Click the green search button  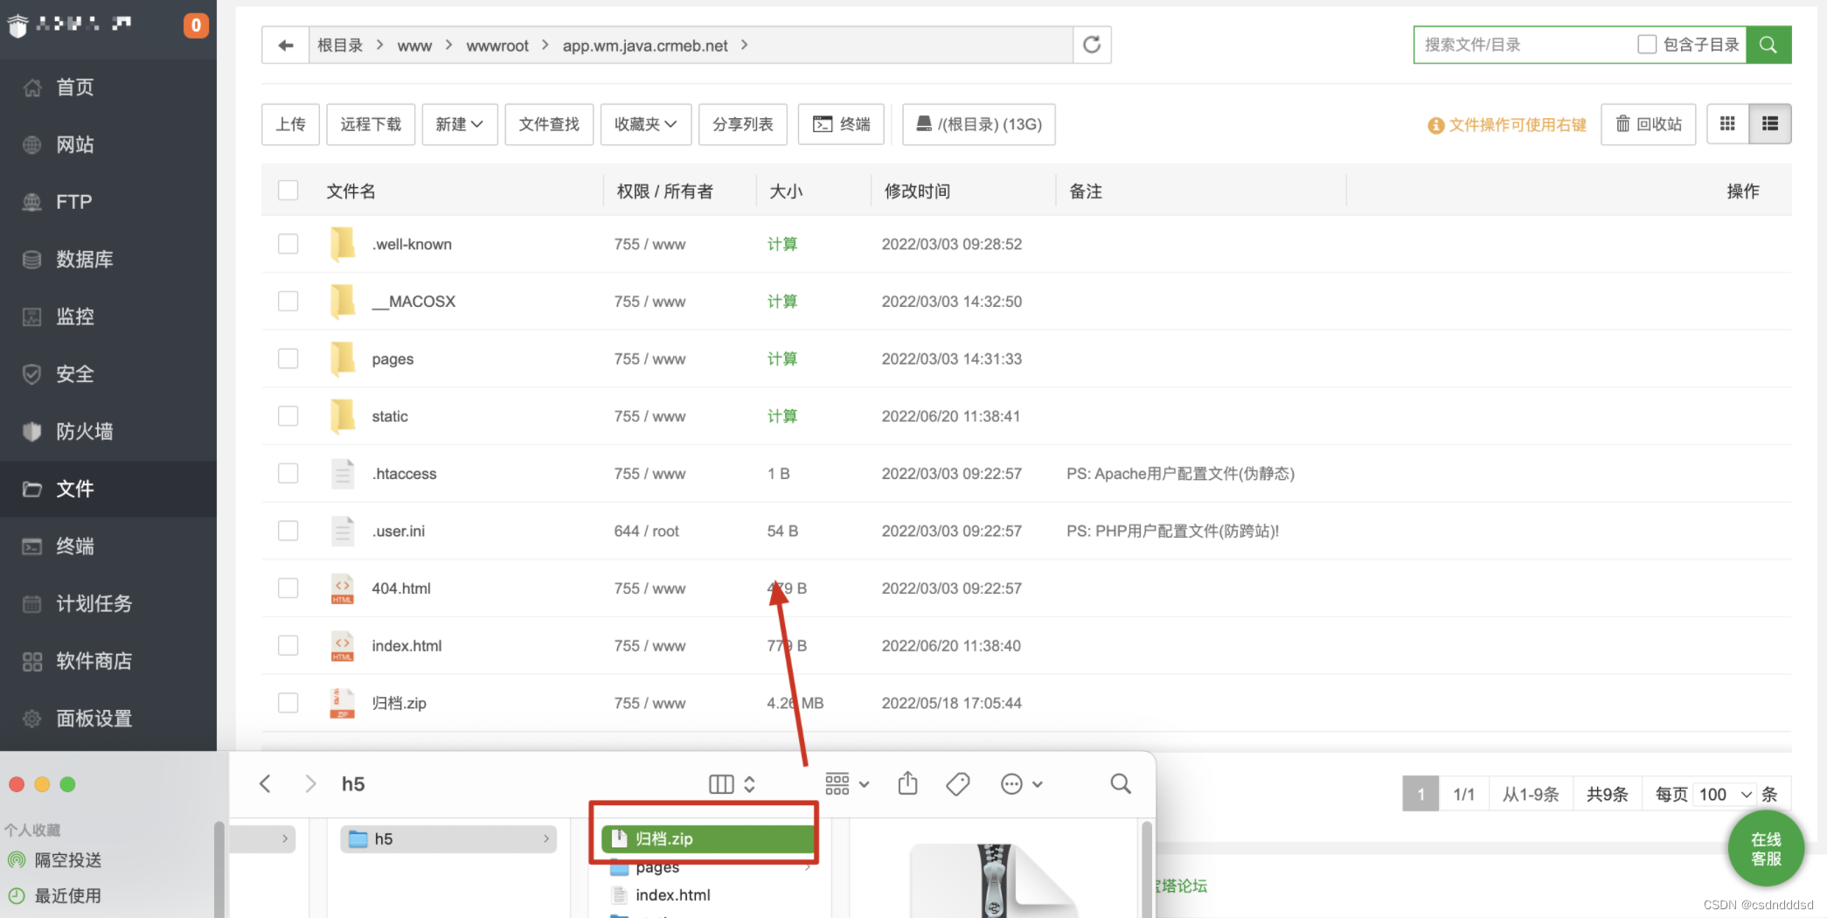pos(1768,45)
